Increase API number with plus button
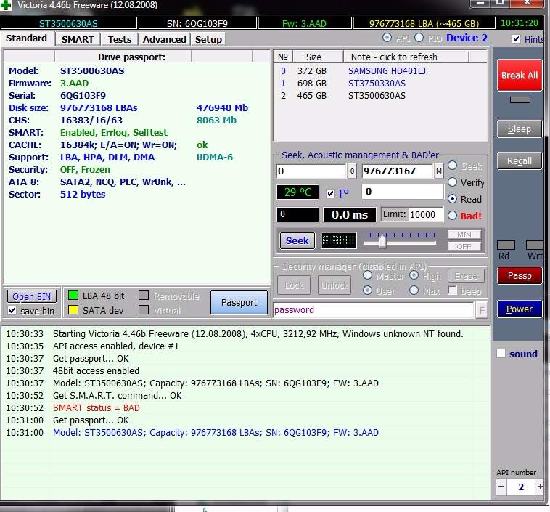Viewport: 550px width, 512px height. (x=540, y=487)
